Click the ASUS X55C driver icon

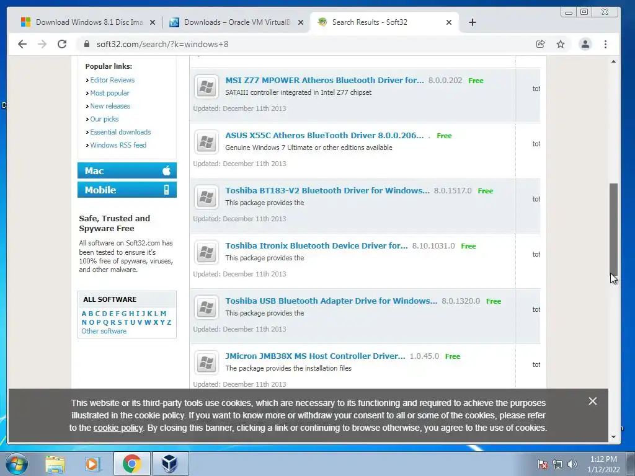click(206, 142)
